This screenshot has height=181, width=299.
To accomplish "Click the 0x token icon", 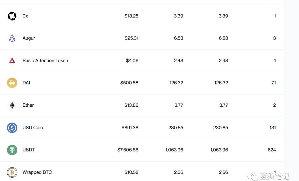I will (x=12, y=16).
